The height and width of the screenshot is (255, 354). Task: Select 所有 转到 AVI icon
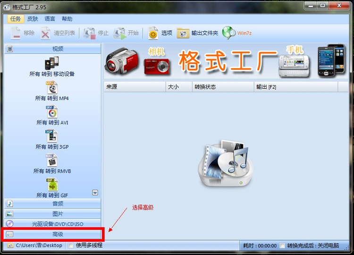(x=52, y=112)
